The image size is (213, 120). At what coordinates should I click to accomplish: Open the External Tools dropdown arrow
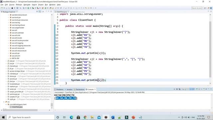click(40, 8)
